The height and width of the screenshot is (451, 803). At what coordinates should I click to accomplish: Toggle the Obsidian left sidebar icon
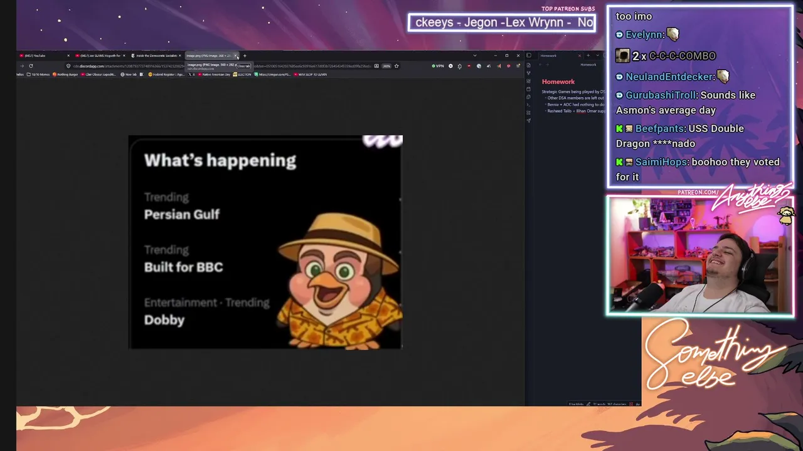[529, 56]
